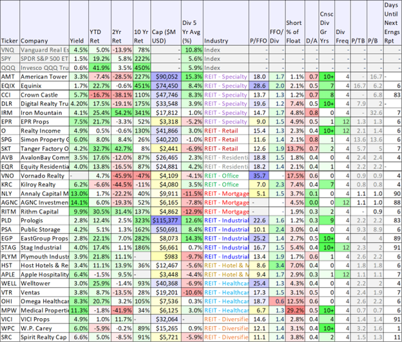Select AGNC yield value 14.1%
The width and height of the screenshot is (402, 342).
point(79,203)
